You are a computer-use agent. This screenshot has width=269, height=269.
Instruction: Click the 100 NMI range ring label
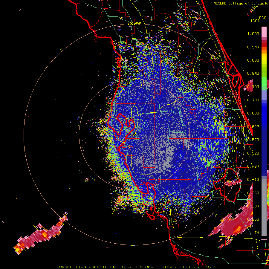click(134, 24)
